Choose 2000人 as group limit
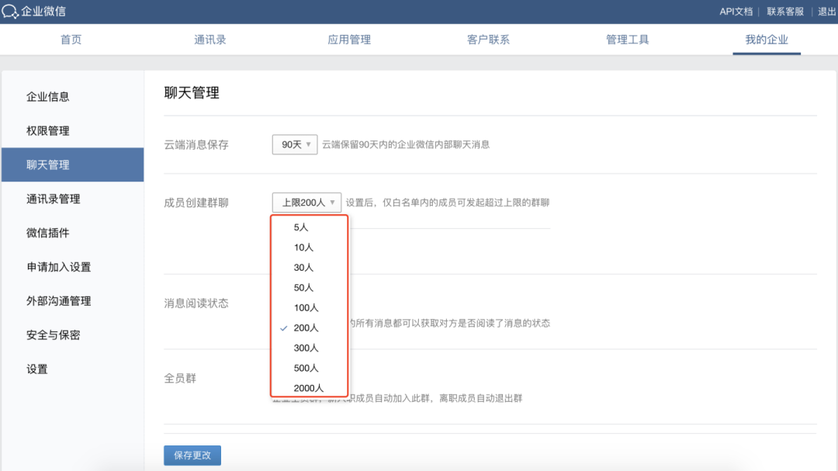The height and width of the screenshot is (471, 838). click(309, 388)
